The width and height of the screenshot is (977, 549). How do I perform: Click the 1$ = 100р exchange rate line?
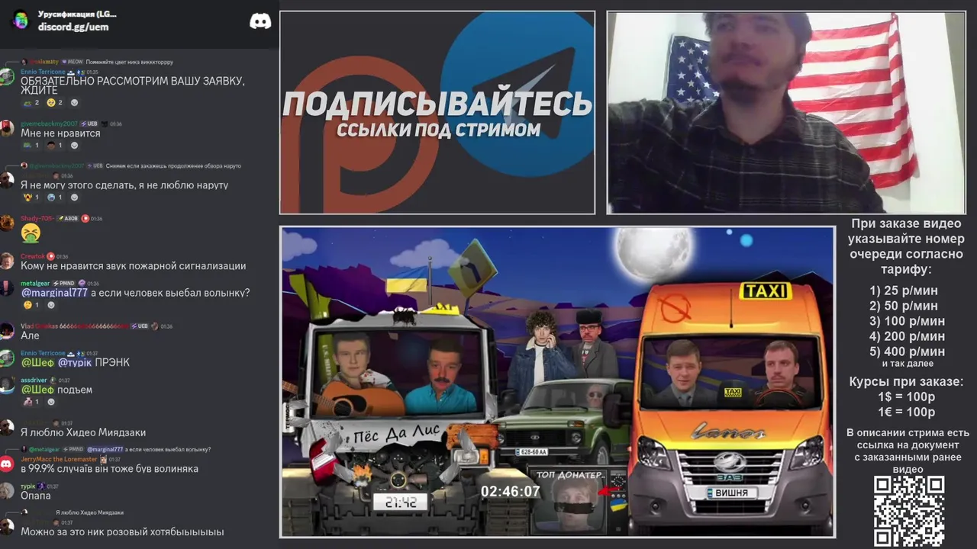(908, 396)
